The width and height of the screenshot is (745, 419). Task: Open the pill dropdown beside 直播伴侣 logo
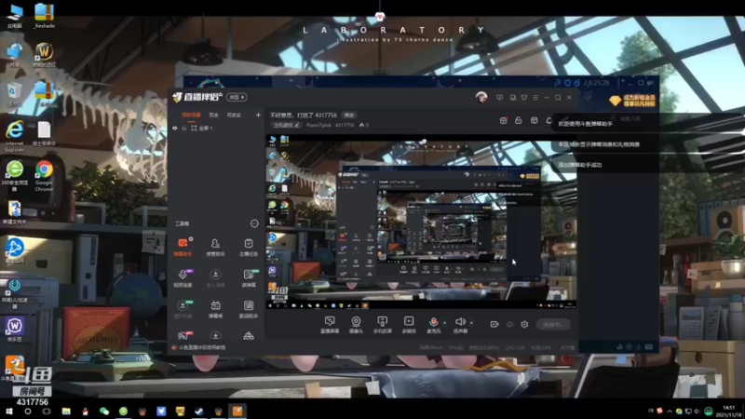(237, 98)
